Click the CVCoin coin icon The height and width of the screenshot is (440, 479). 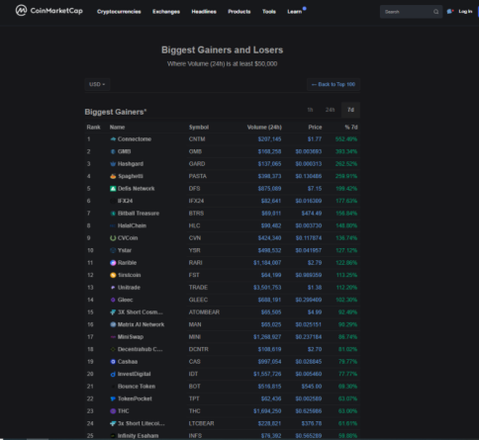point(113,238)
